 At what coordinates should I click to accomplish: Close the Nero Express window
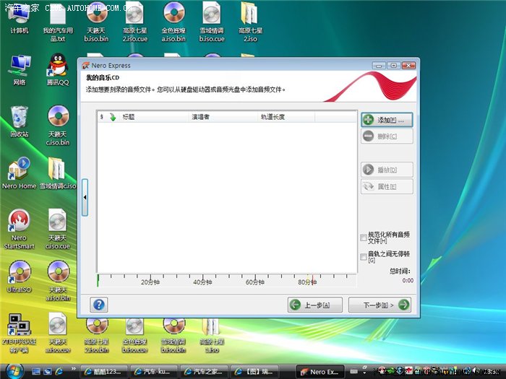(408, 66)
